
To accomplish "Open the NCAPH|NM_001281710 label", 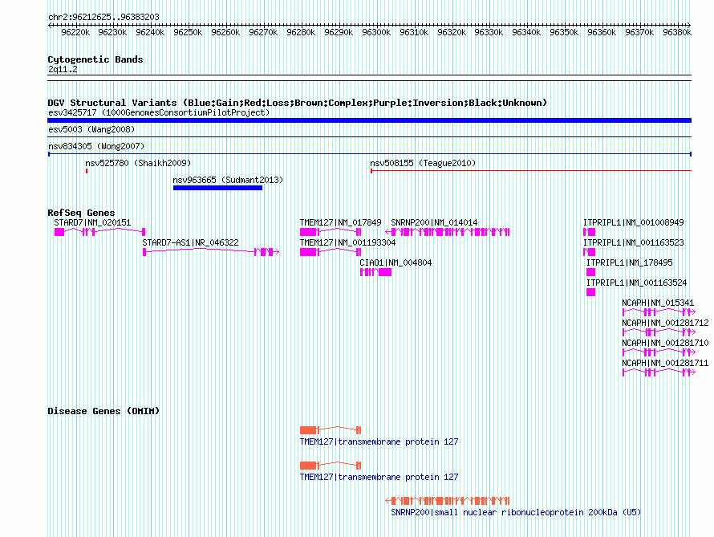I will pyautogui.click(x=665, y=343).
